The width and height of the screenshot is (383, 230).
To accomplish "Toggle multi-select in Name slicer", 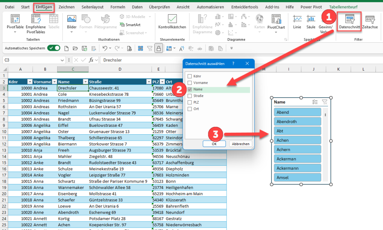I will click(315, 102).
